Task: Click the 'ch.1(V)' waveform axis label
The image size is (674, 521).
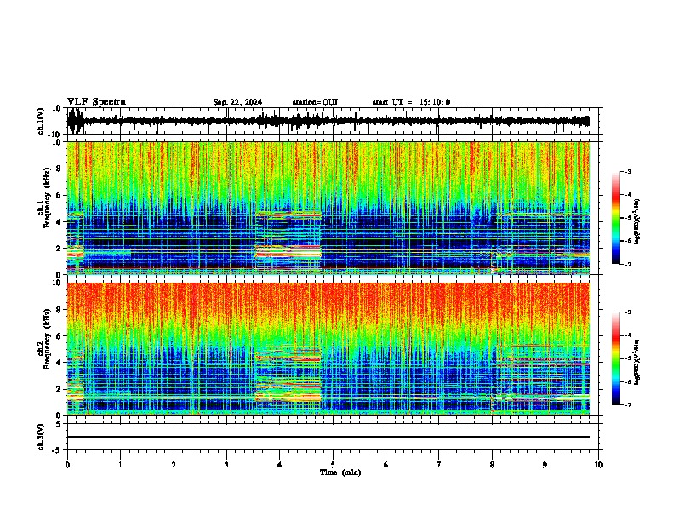Action: click(41, 121)
